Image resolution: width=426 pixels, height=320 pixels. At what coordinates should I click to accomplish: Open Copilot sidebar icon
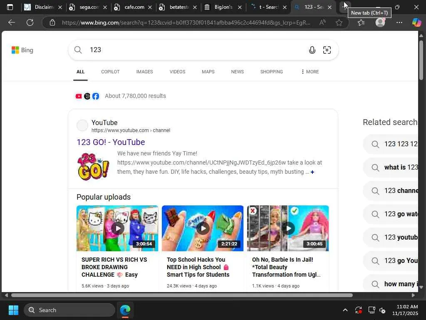pos(416,22)
